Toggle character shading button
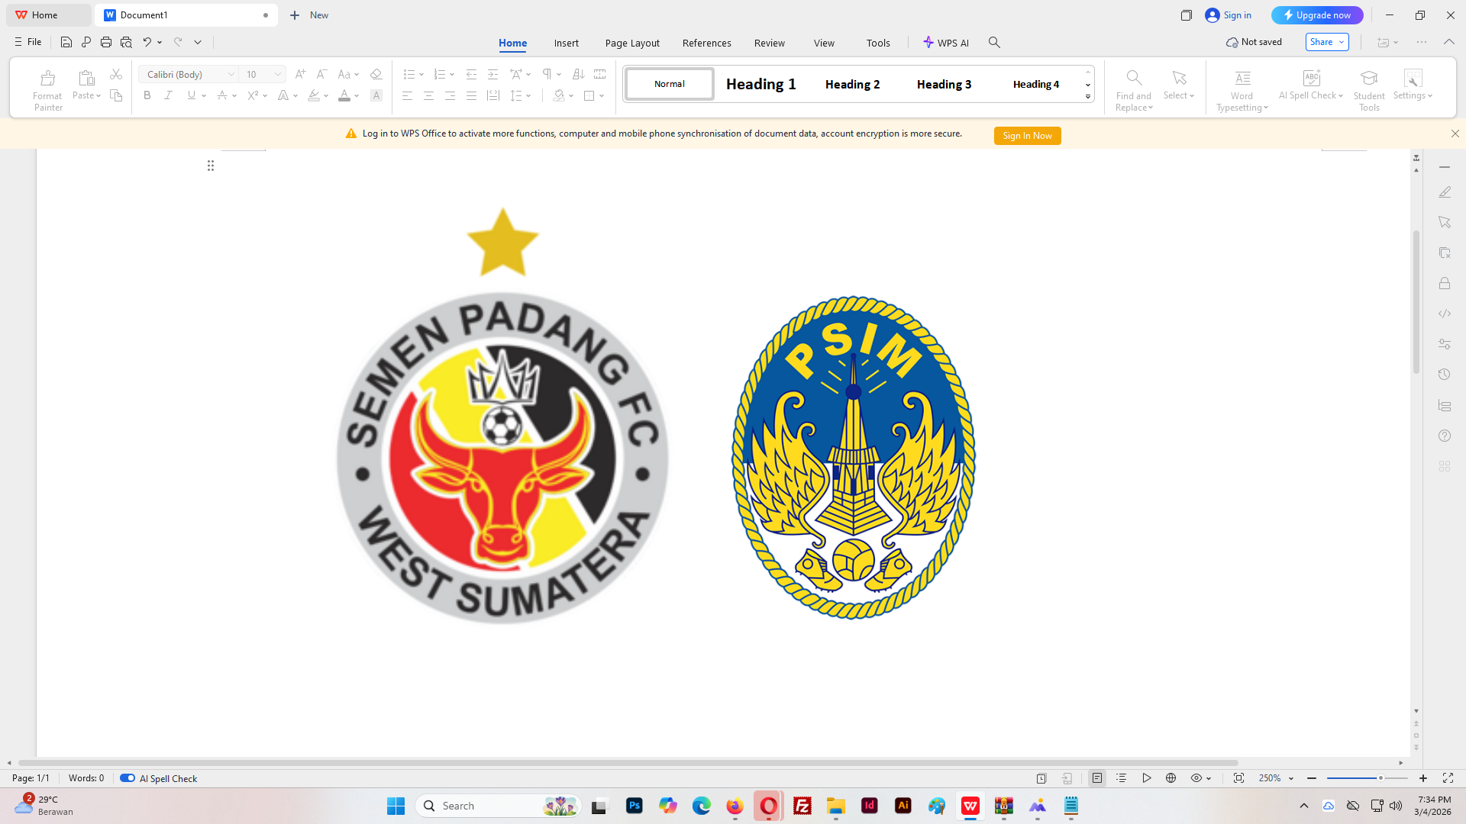The image size is (1466, 824). [376, 95]
